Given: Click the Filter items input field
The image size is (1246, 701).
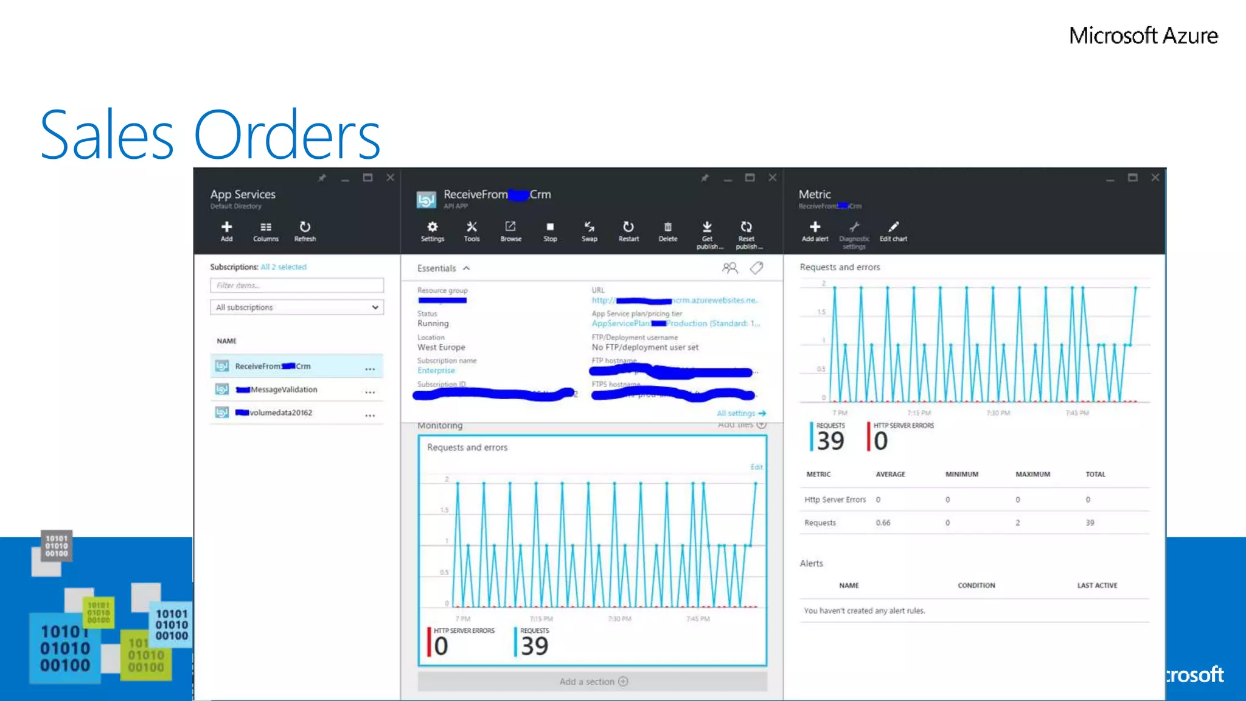Looking at the screenshot, I should (297, 285).
